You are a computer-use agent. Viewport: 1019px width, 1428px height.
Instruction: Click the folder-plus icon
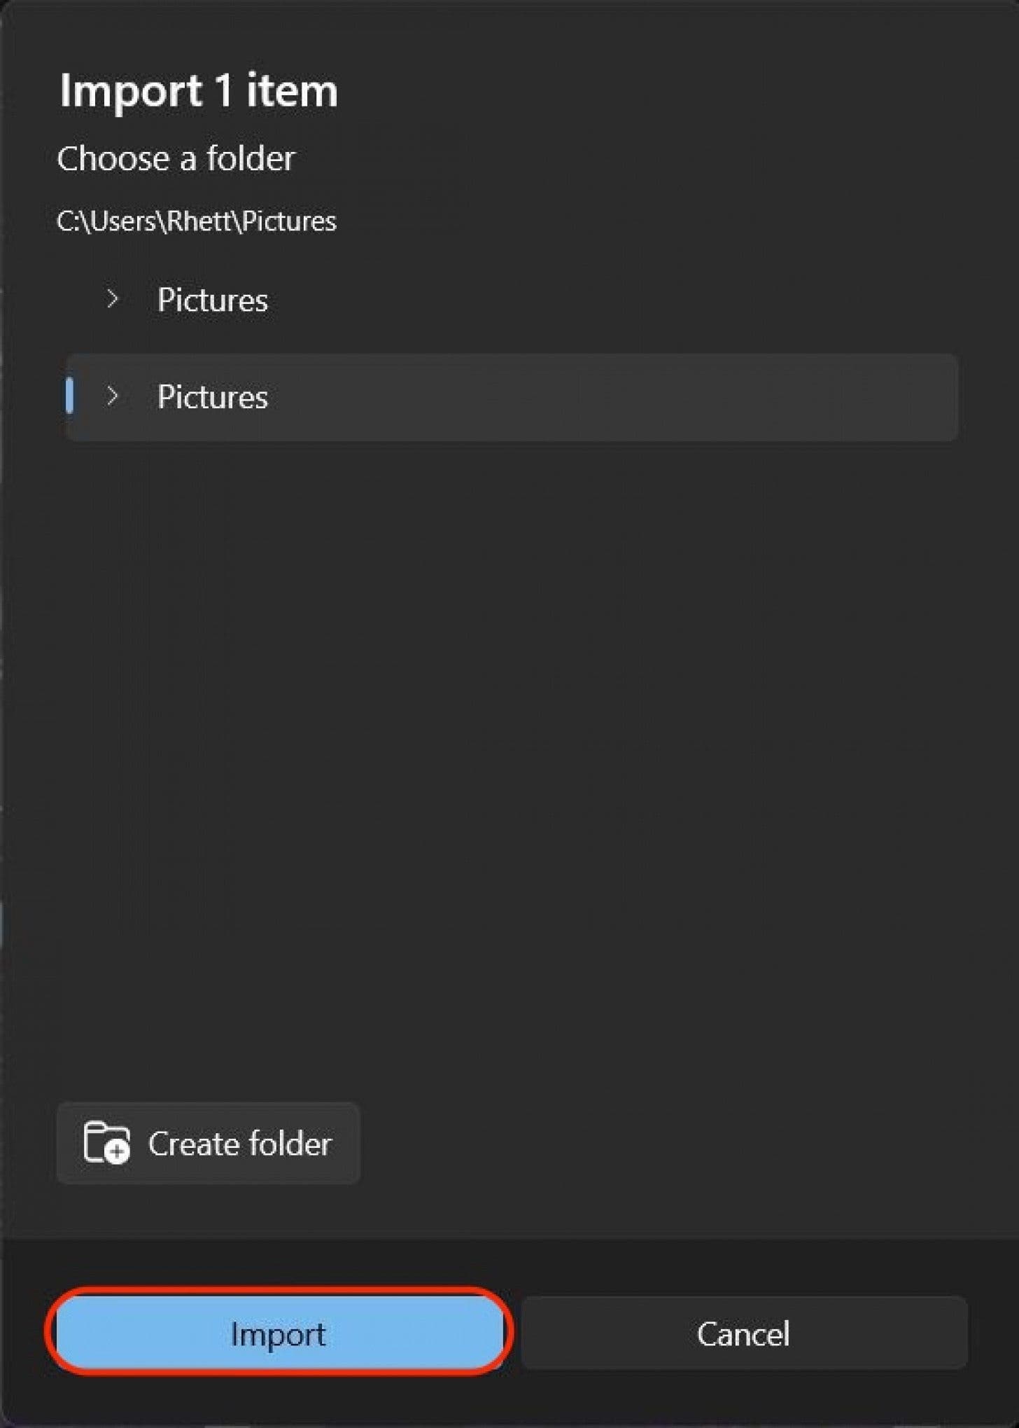tap(106, 1142)
